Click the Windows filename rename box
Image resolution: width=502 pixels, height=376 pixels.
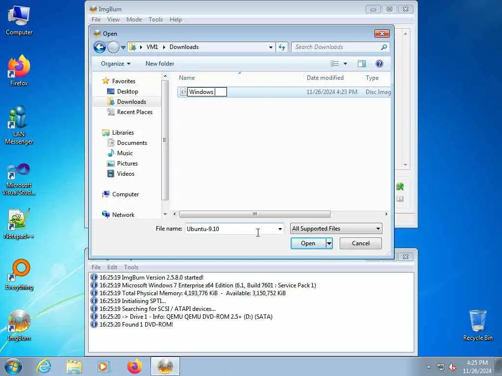[x=207, y=92]
